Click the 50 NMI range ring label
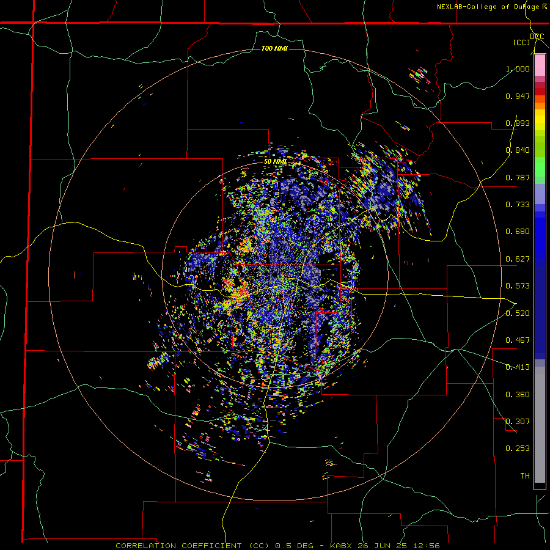 pos(275,162)
